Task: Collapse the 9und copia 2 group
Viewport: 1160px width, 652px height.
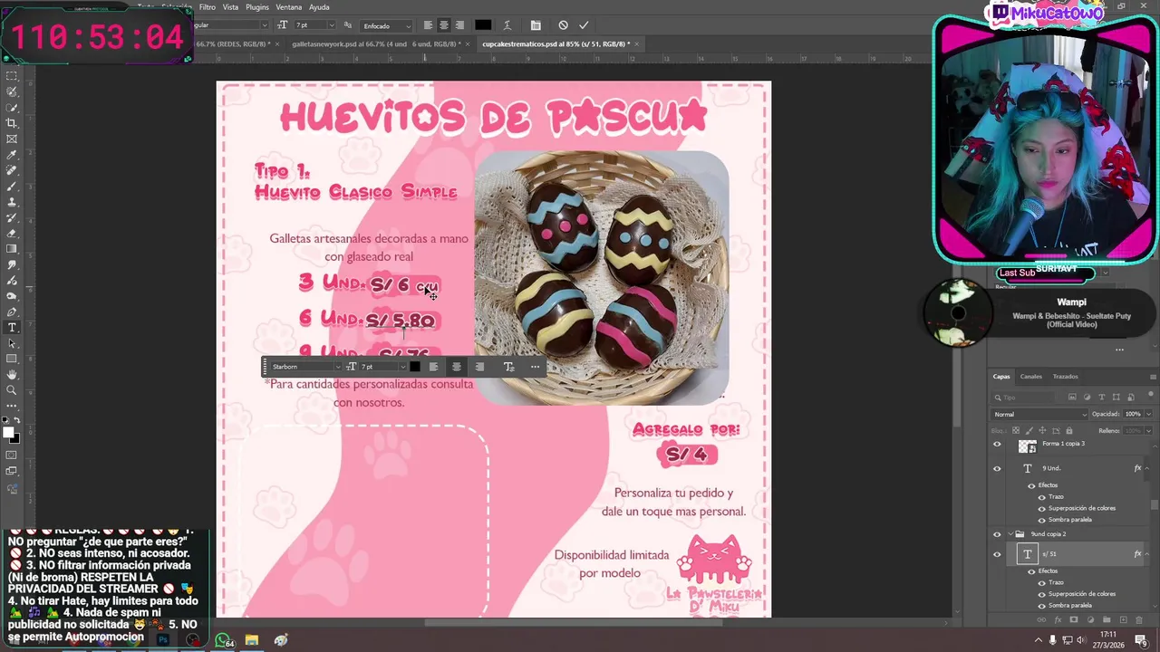Action: point(1010,534)
